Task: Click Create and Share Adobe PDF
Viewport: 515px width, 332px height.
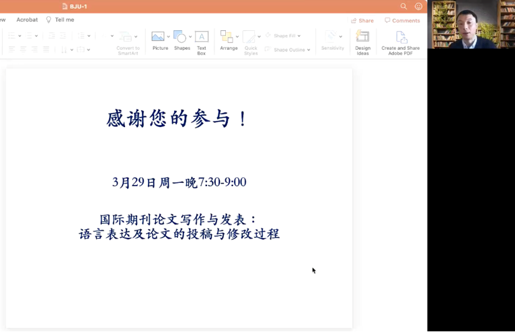Action: pyautogui.click(x=401, y=42)
